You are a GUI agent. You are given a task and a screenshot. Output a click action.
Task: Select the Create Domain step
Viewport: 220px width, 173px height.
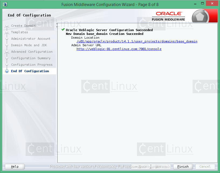pyautogui.click(x=23, y=26)
